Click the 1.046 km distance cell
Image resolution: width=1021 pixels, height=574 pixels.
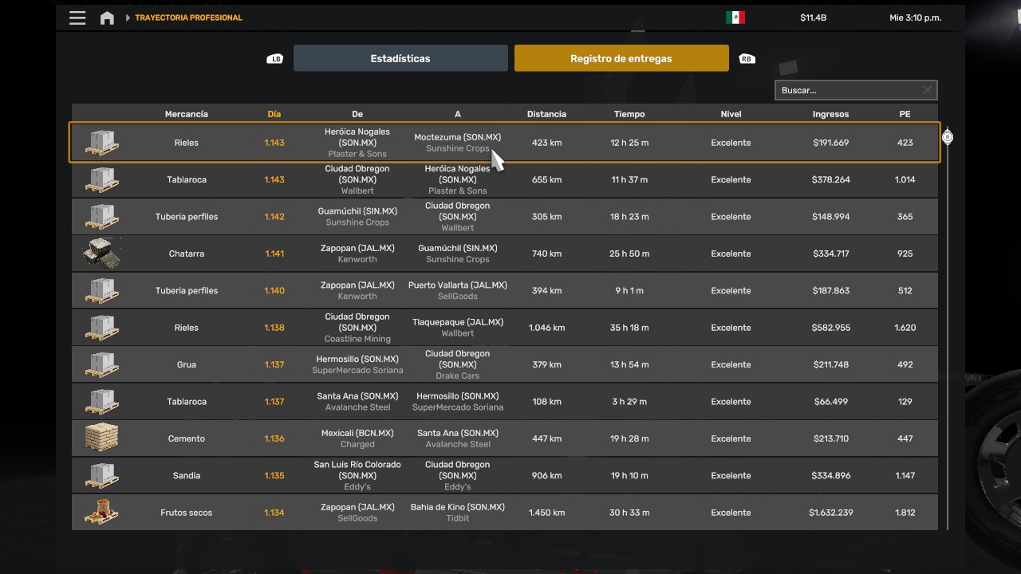(x=546, y=328)
